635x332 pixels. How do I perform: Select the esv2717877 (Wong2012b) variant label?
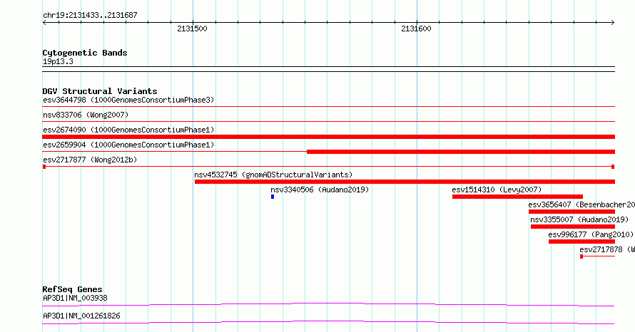click(90, 160)
